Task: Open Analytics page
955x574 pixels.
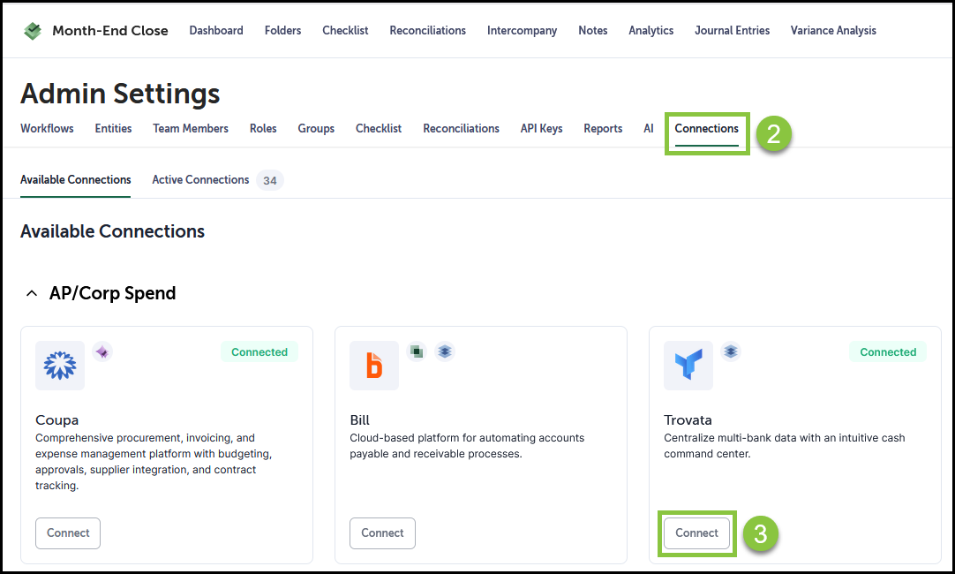Action: click(x=651, y=31)
